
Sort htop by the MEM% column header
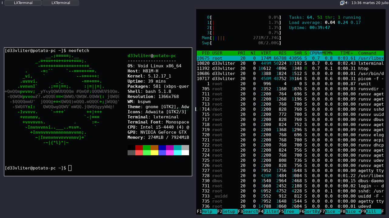point(327,53)
